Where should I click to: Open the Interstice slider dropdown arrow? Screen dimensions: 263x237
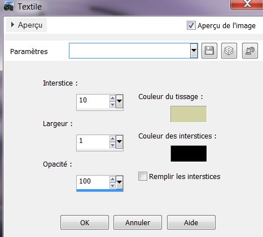coord(120,101)
